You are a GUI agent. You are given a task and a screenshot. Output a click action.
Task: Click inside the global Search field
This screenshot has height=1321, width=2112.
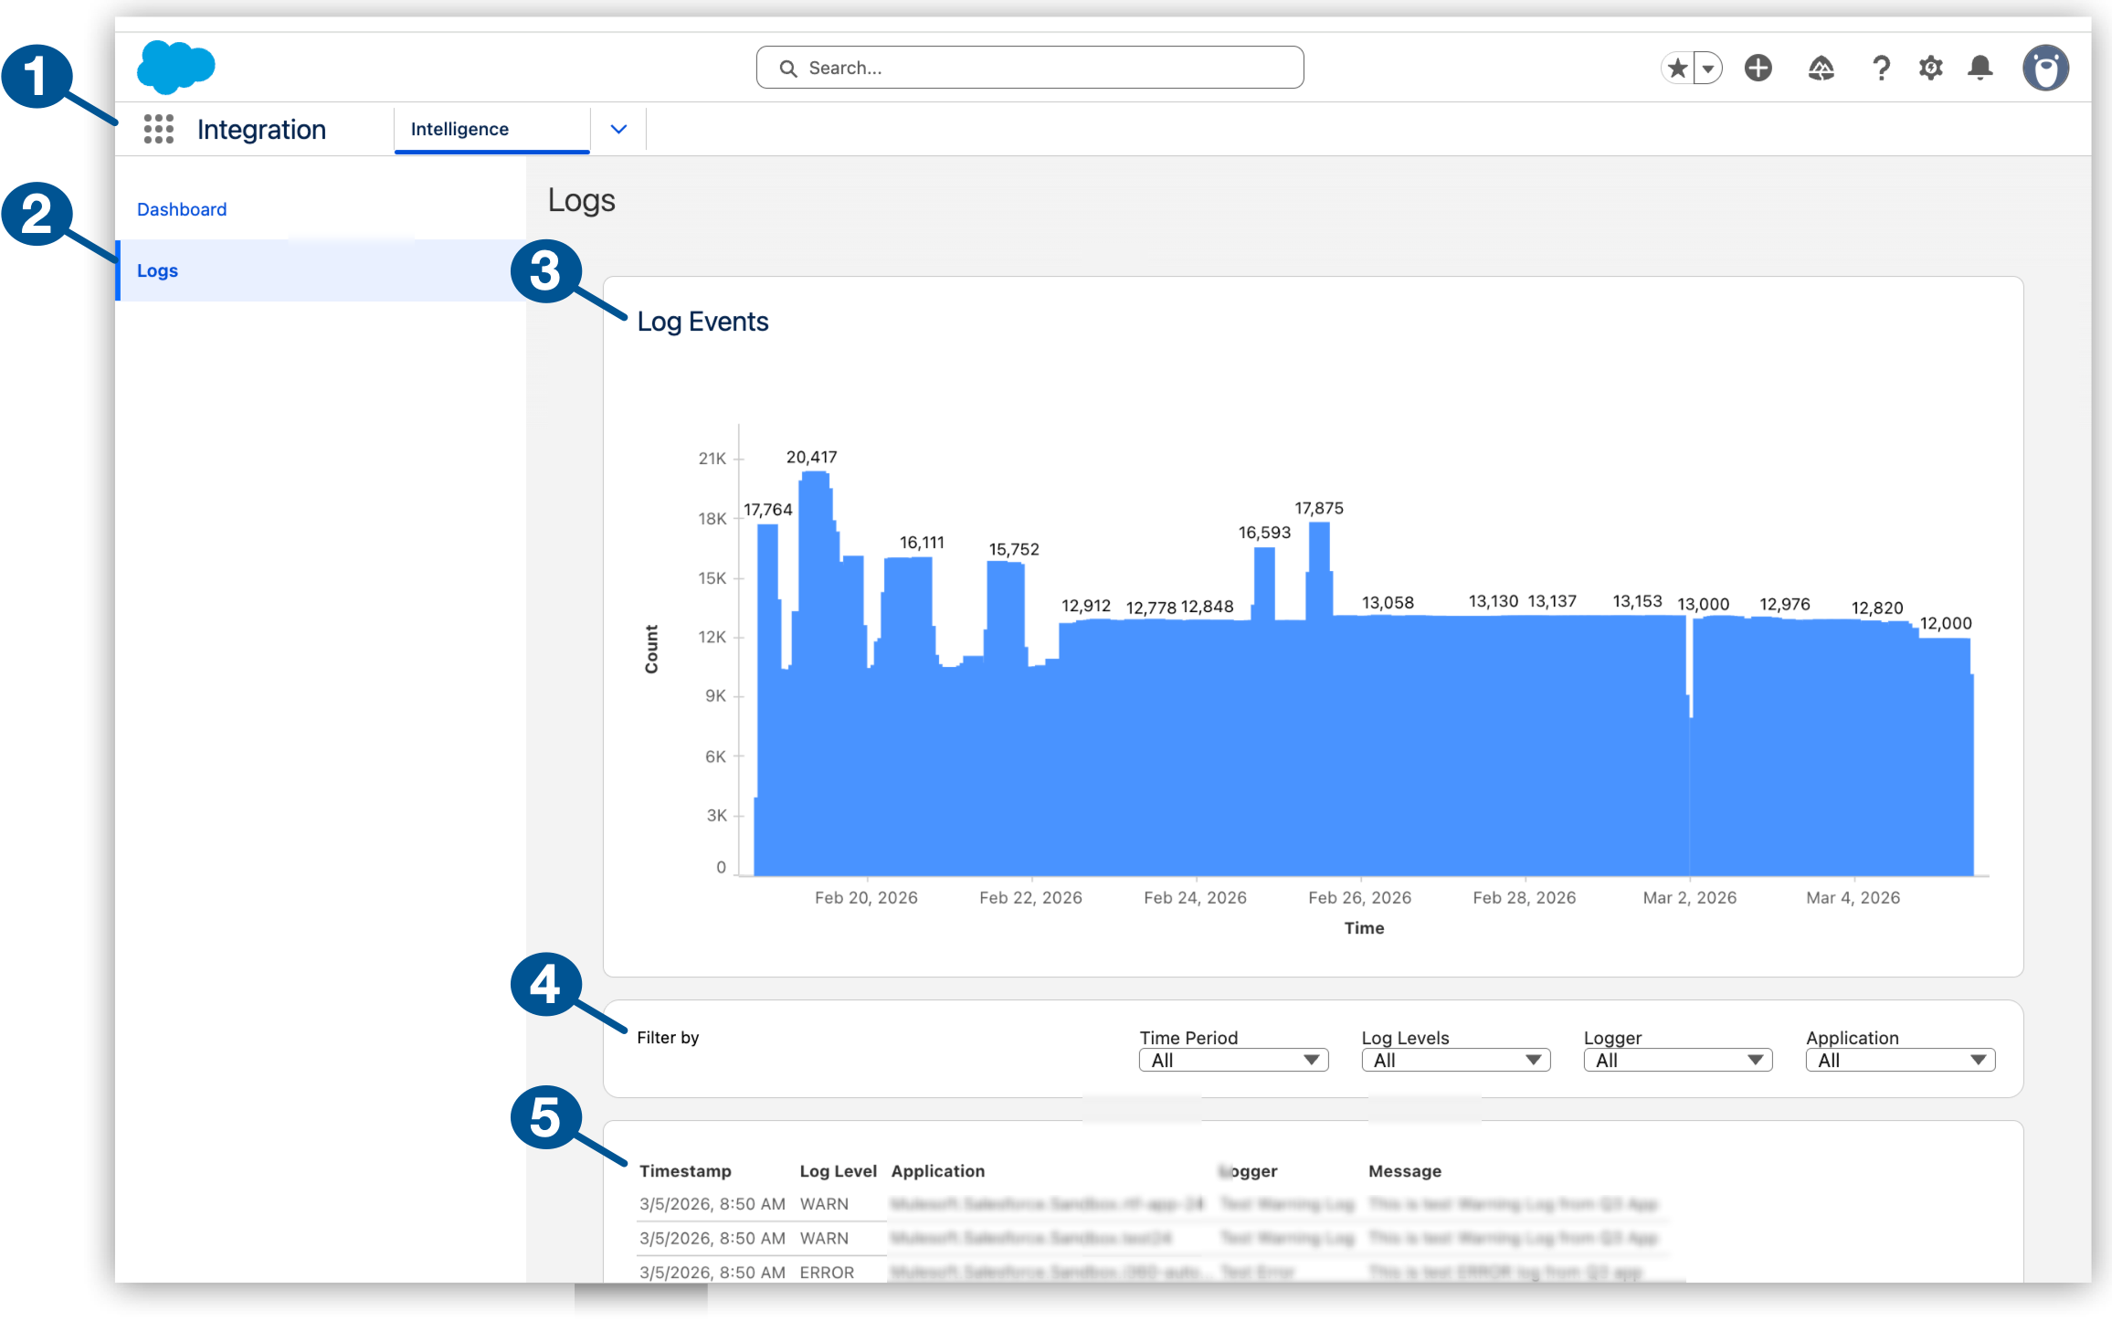[1029, 67]
